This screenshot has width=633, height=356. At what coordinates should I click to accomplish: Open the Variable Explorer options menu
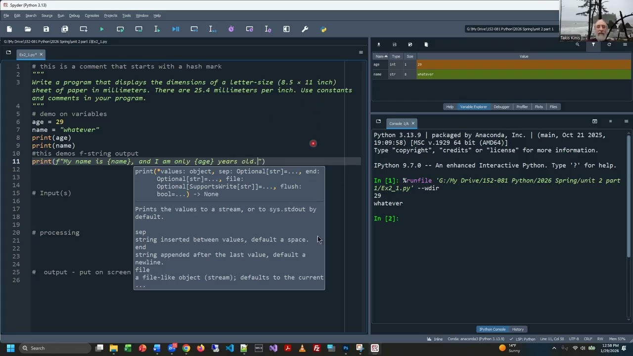[x=625, y=44]
